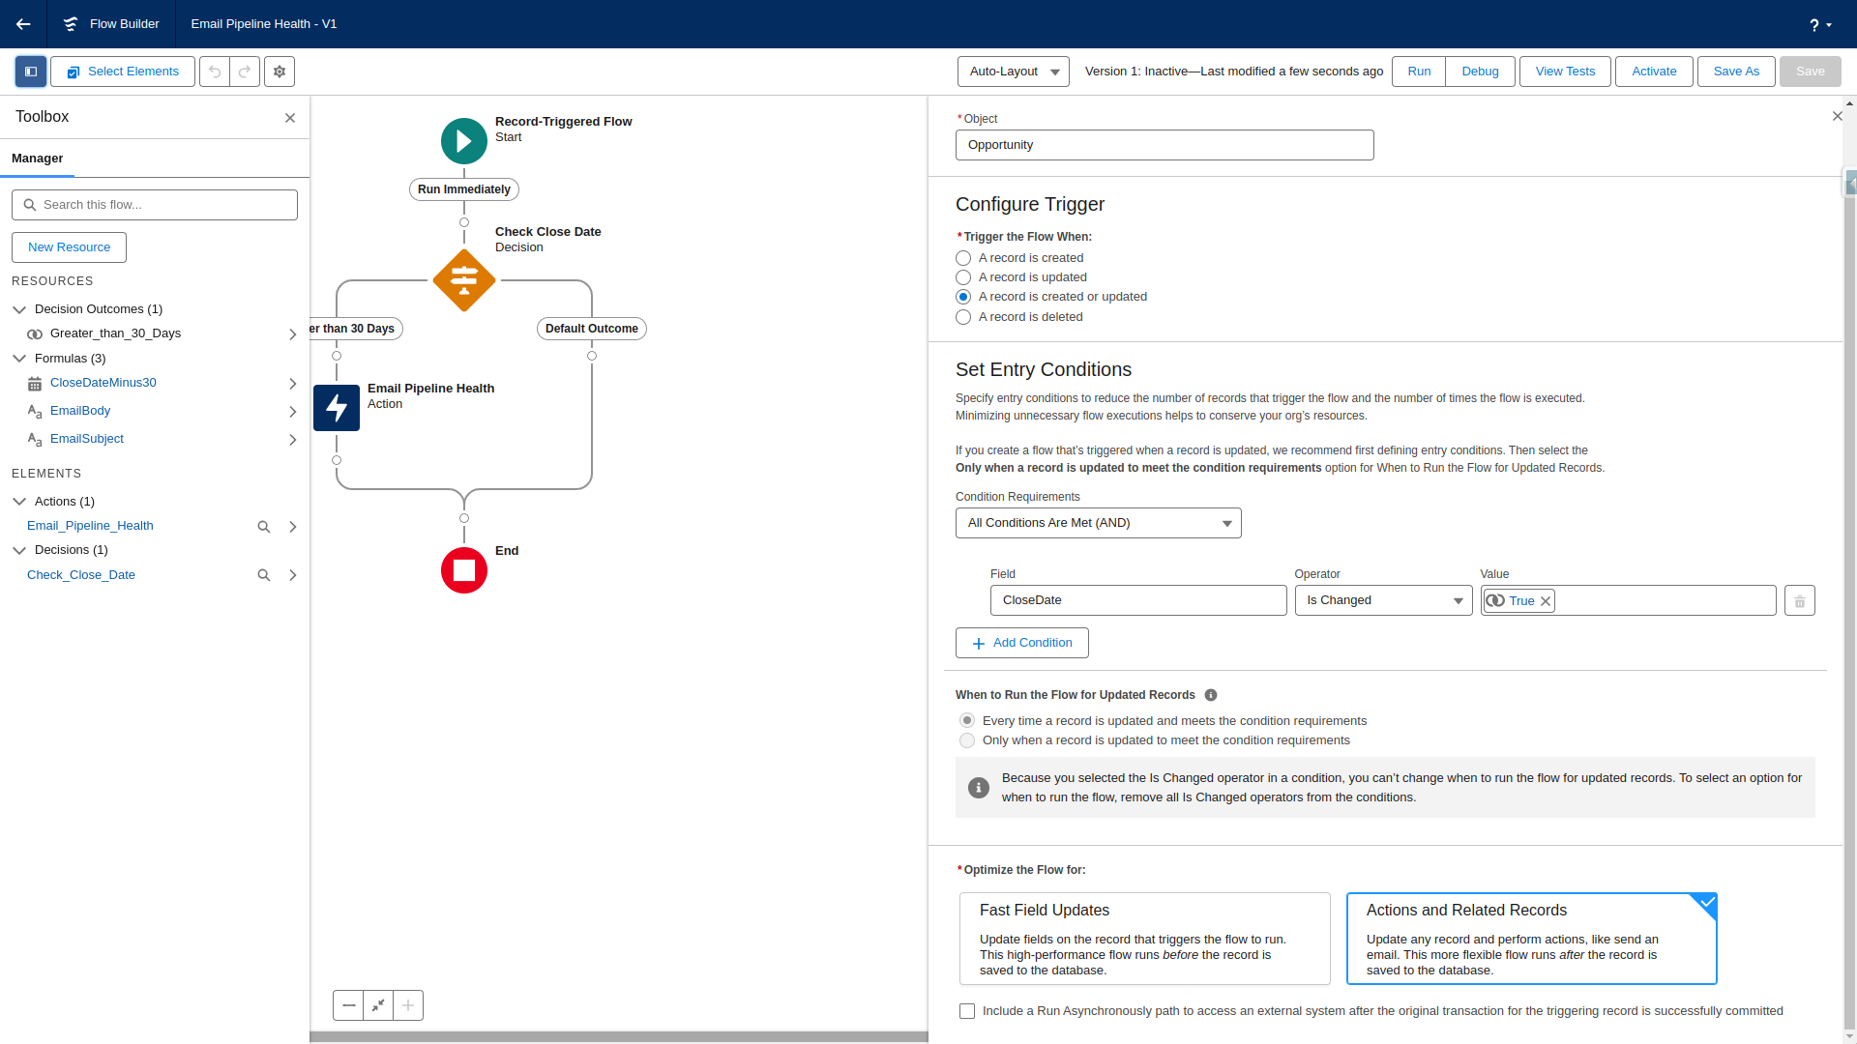Viewport: 1857px width, 1044px height.
Task: Change the Is Changed operator dropdown
Action: tap(1382, 600)
